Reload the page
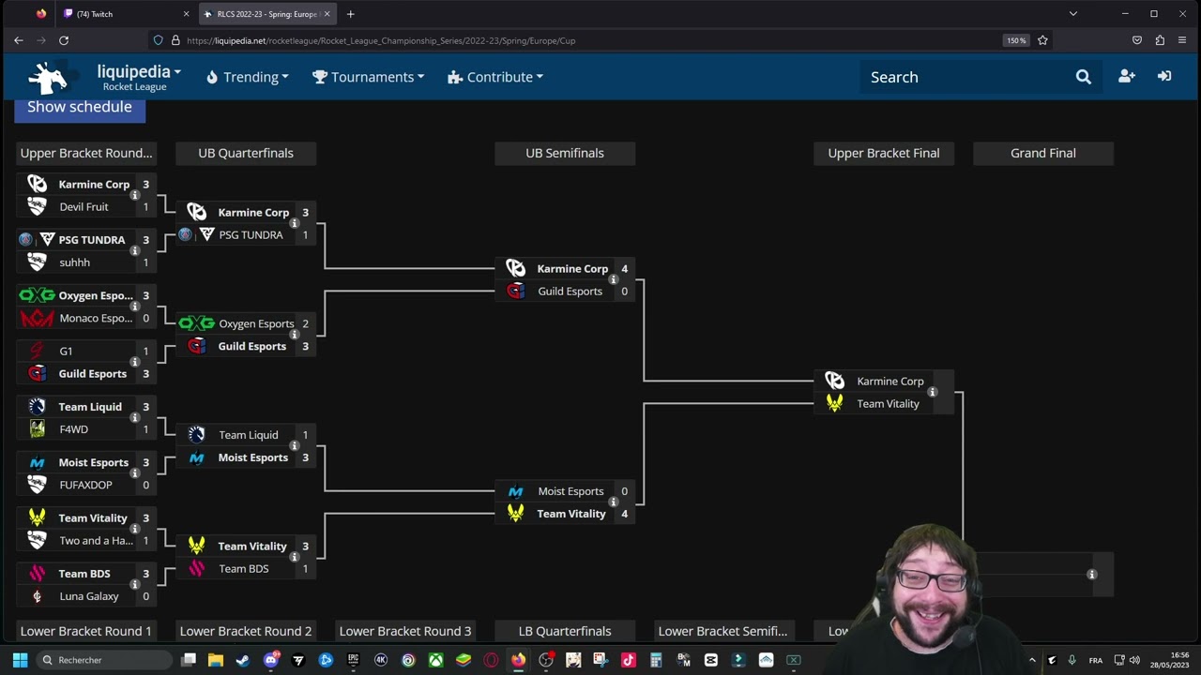 pyautogui.click(x=64, y=40)
